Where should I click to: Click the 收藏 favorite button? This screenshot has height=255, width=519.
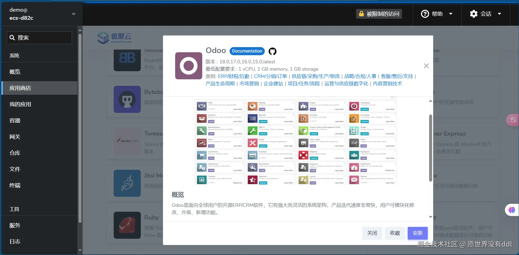395,233
